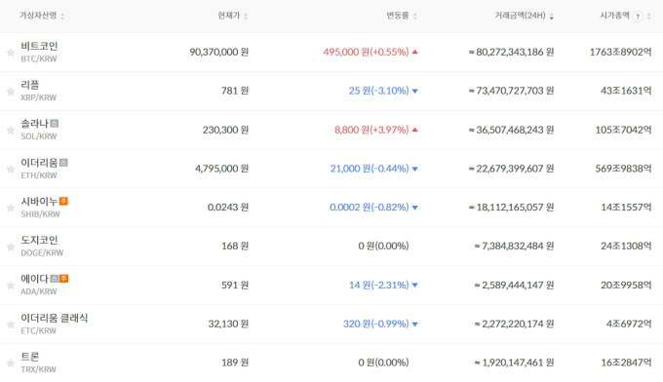Image resolution: width=663 pixels, height=382 pixels.
Task: Click the market cap 569조9838억
Action: pos(623,169)
